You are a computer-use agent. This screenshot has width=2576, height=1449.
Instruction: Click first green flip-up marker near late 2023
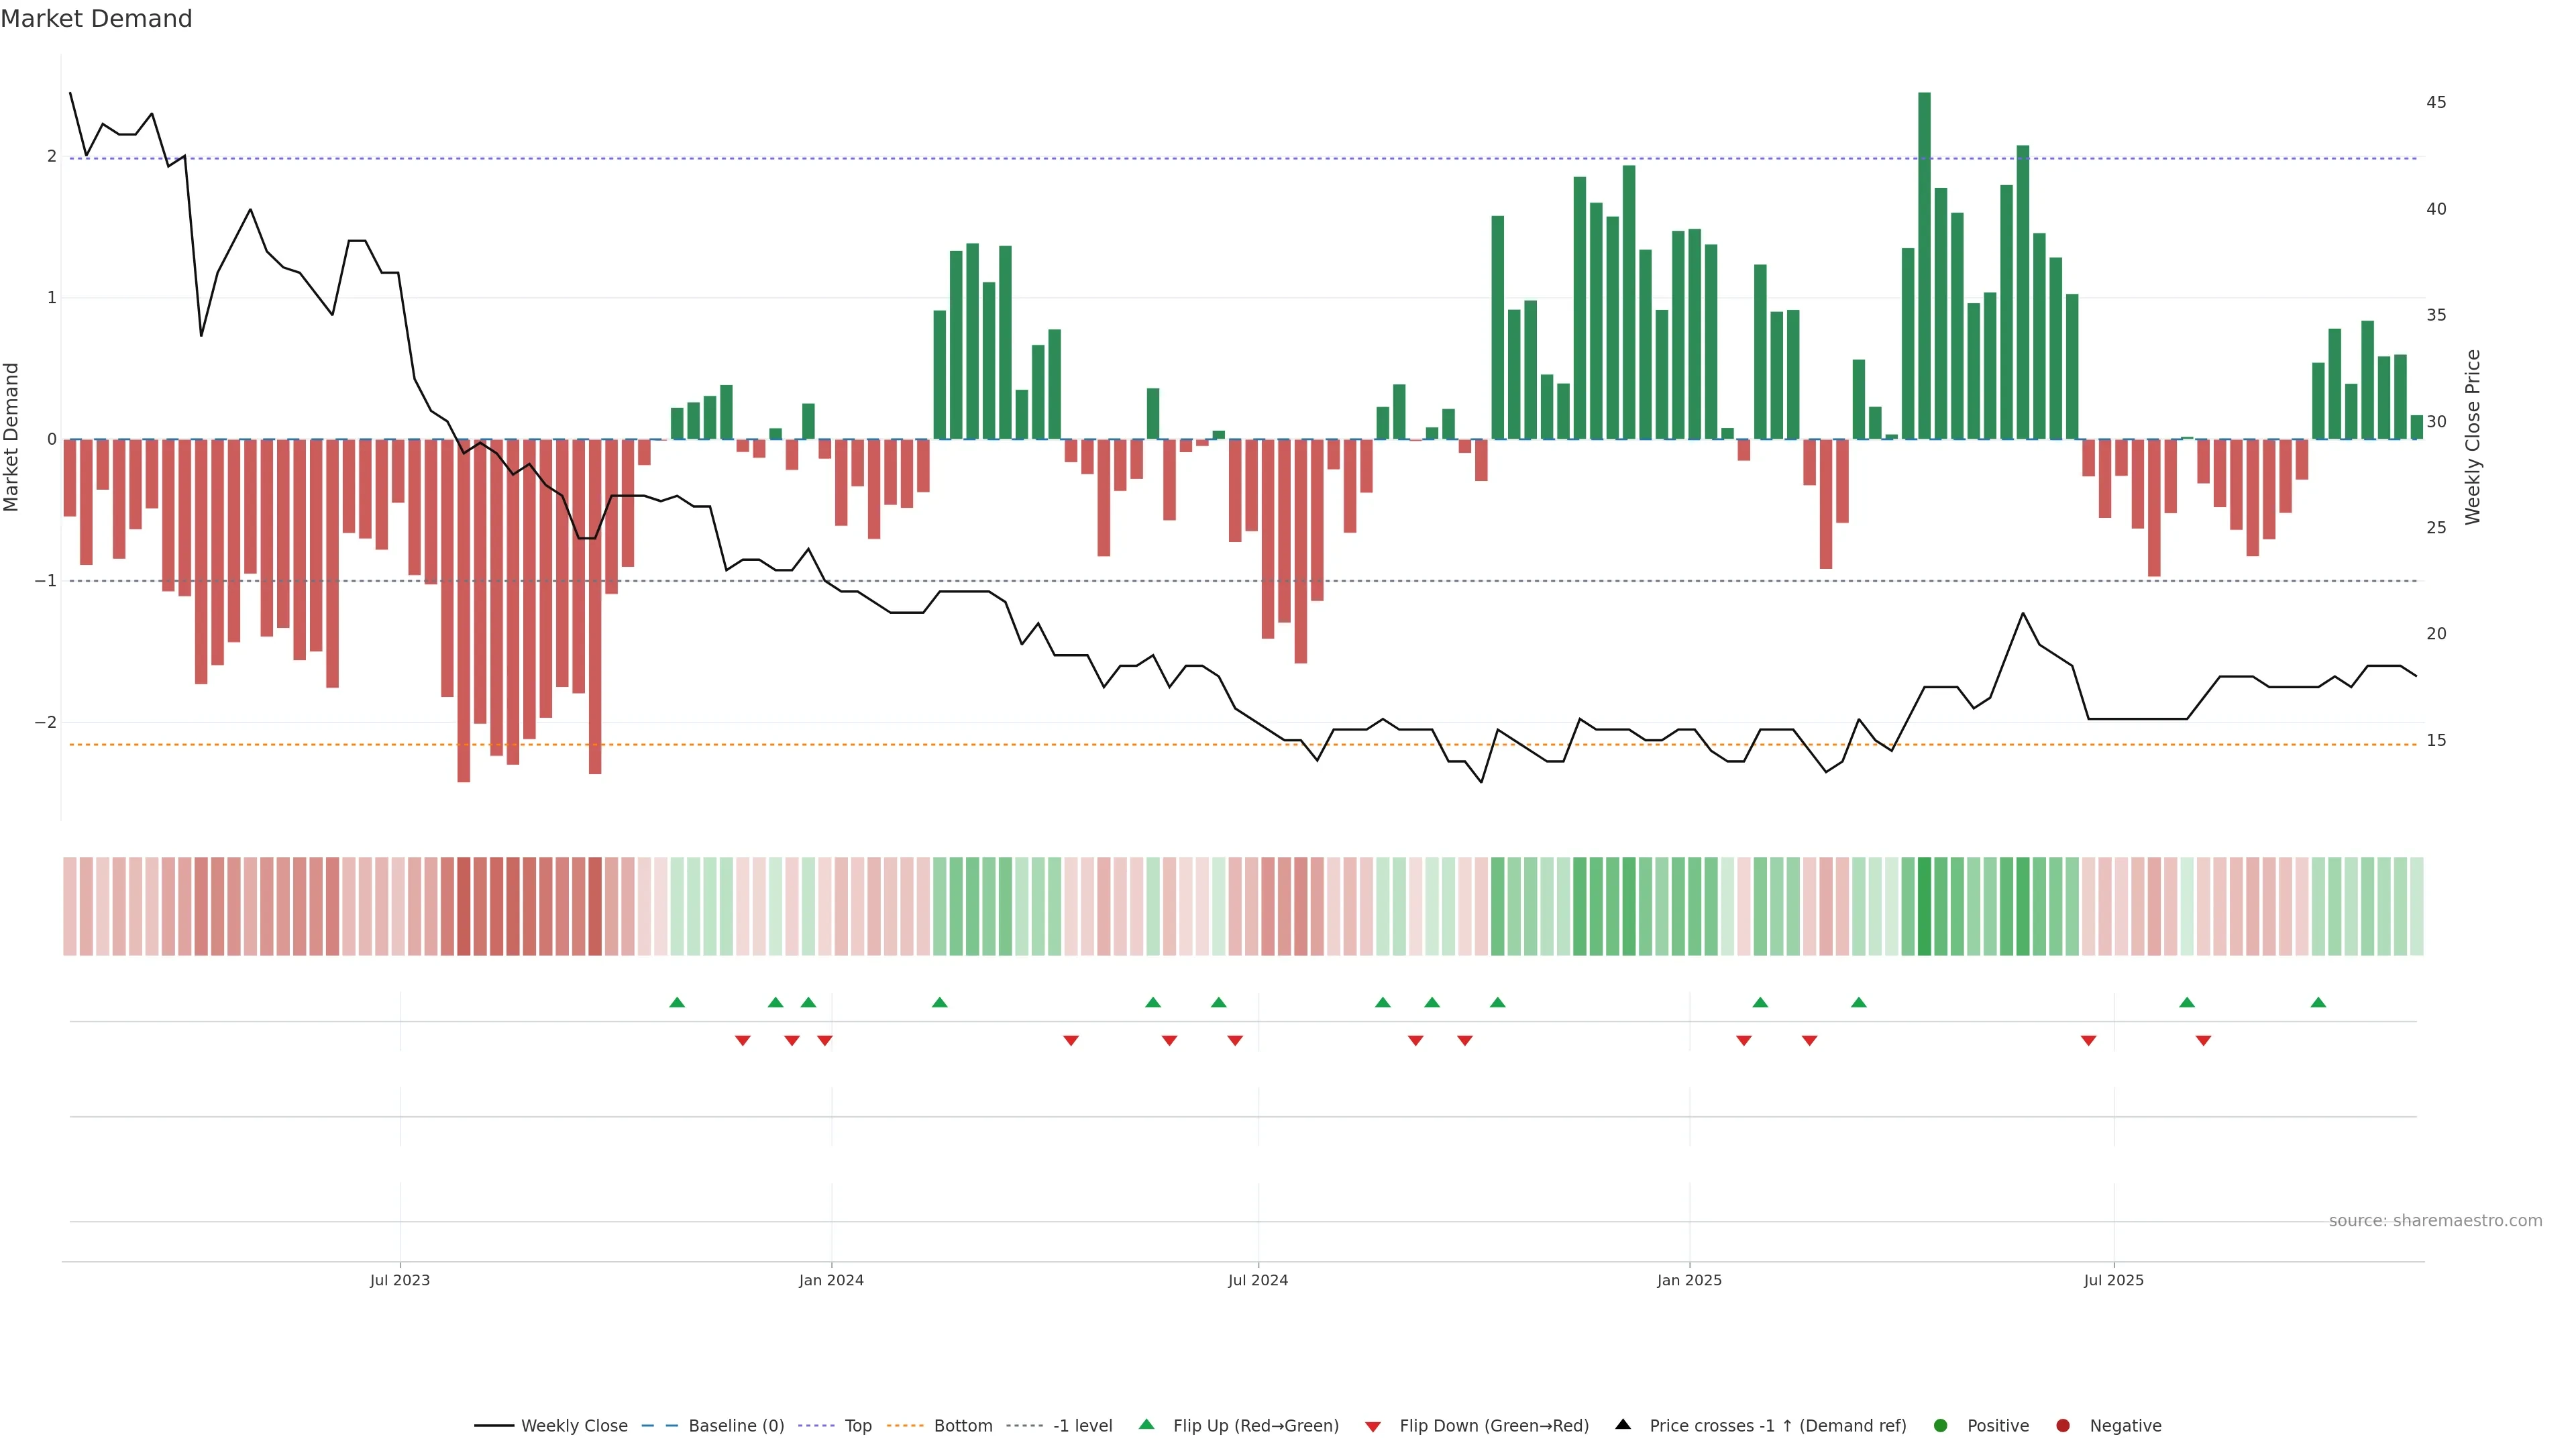point(677,1003)
